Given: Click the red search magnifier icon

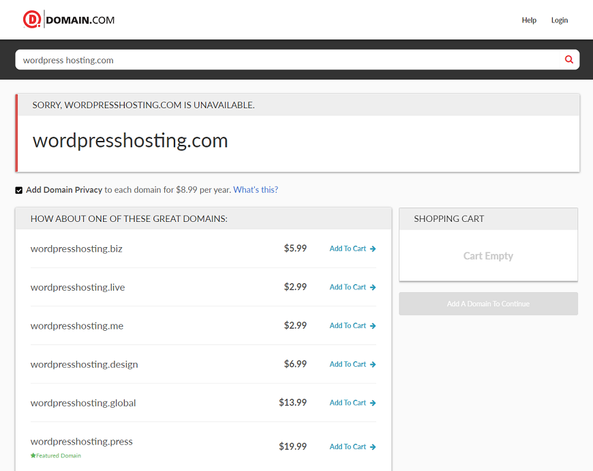Looking at the screenshot, I should pos(568,59).
